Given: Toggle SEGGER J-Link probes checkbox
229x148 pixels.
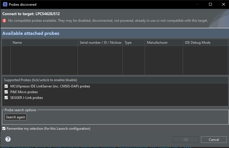Looking at the screenshot, I should click(6, 98).
